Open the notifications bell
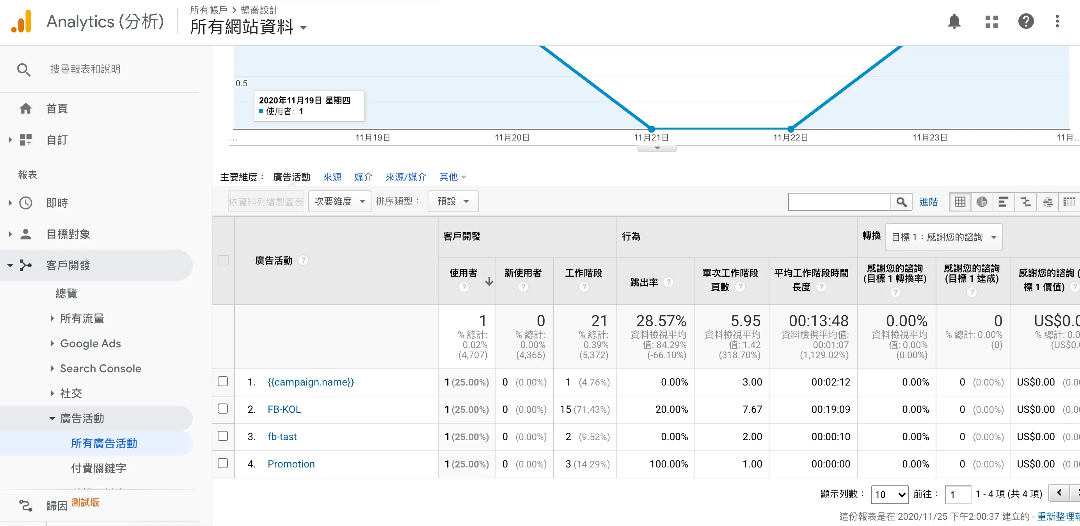The image size is (1080, 526). tap(954, 21)
